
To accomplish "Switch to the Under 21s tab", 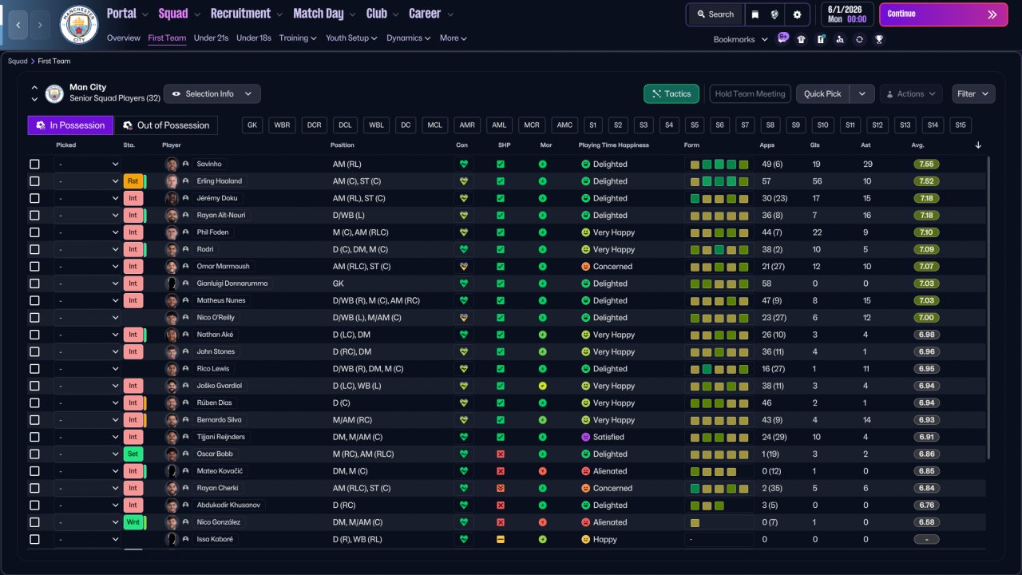I will 211,38.
